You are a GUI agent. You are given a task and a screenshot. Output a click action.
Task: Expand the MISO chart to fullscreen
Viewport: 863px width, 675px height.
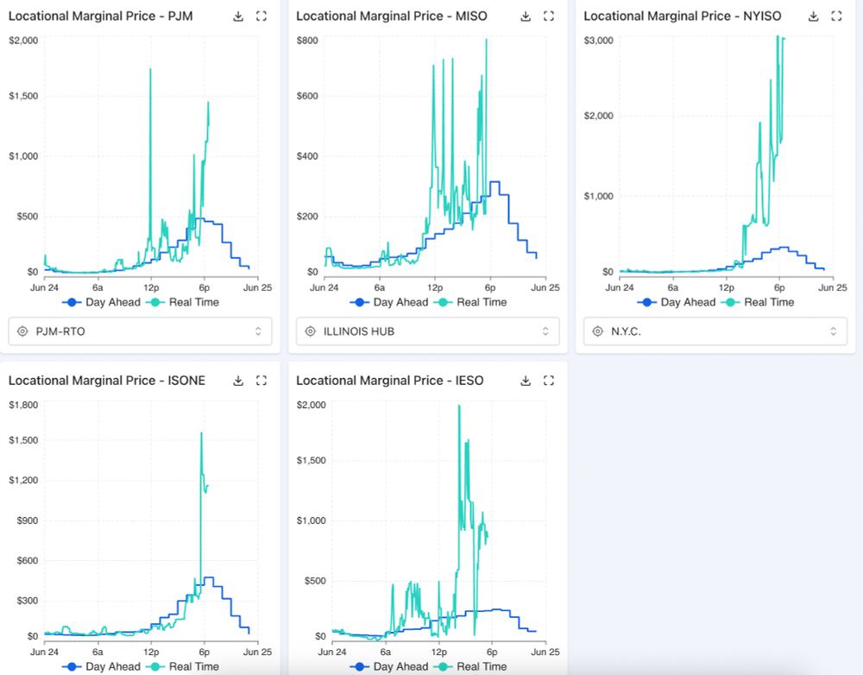click(x=549, y=16)
